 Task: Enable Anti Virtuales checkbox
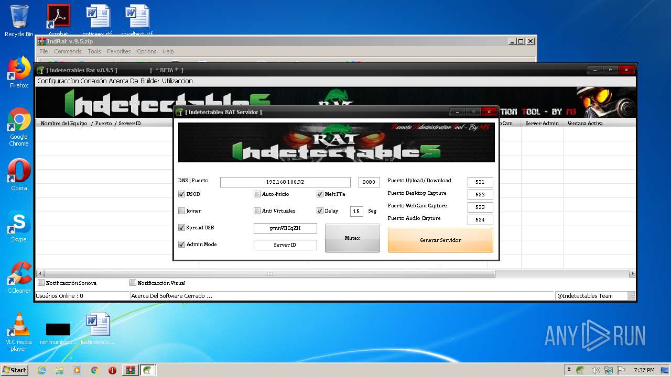click(257, 211)
